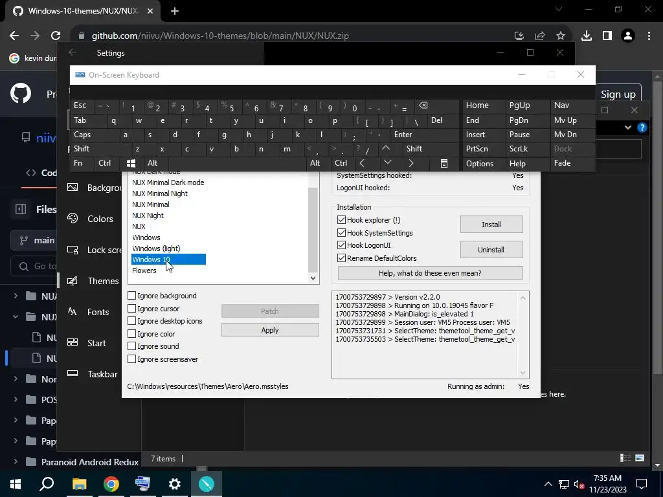Open Settings Lock screen icon
Image resolution: width=663 pixels, height=497 pixels.
pyautogui.click(x=73, y=250)
